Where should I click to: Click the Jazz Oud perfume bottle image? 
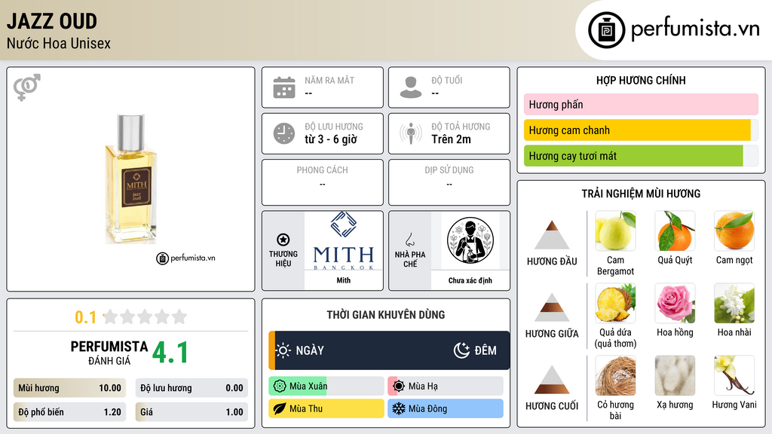(x=130, y=179)
